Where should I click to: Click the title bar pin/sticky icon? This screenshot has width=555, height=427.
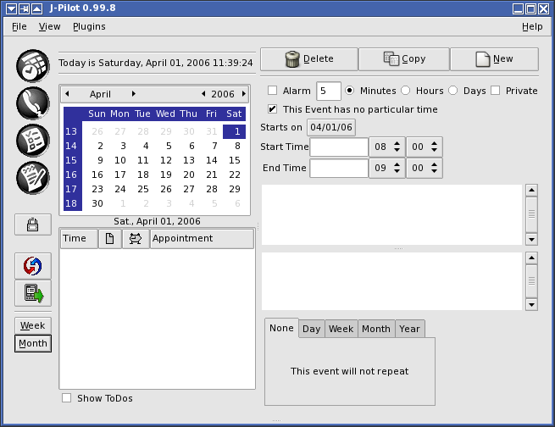pyautogui.click(x=24, y=8)
